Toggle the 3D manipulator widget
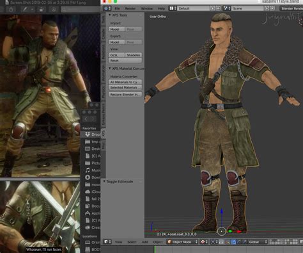Viewport: 303px width, 253px height. click(228, 242)
